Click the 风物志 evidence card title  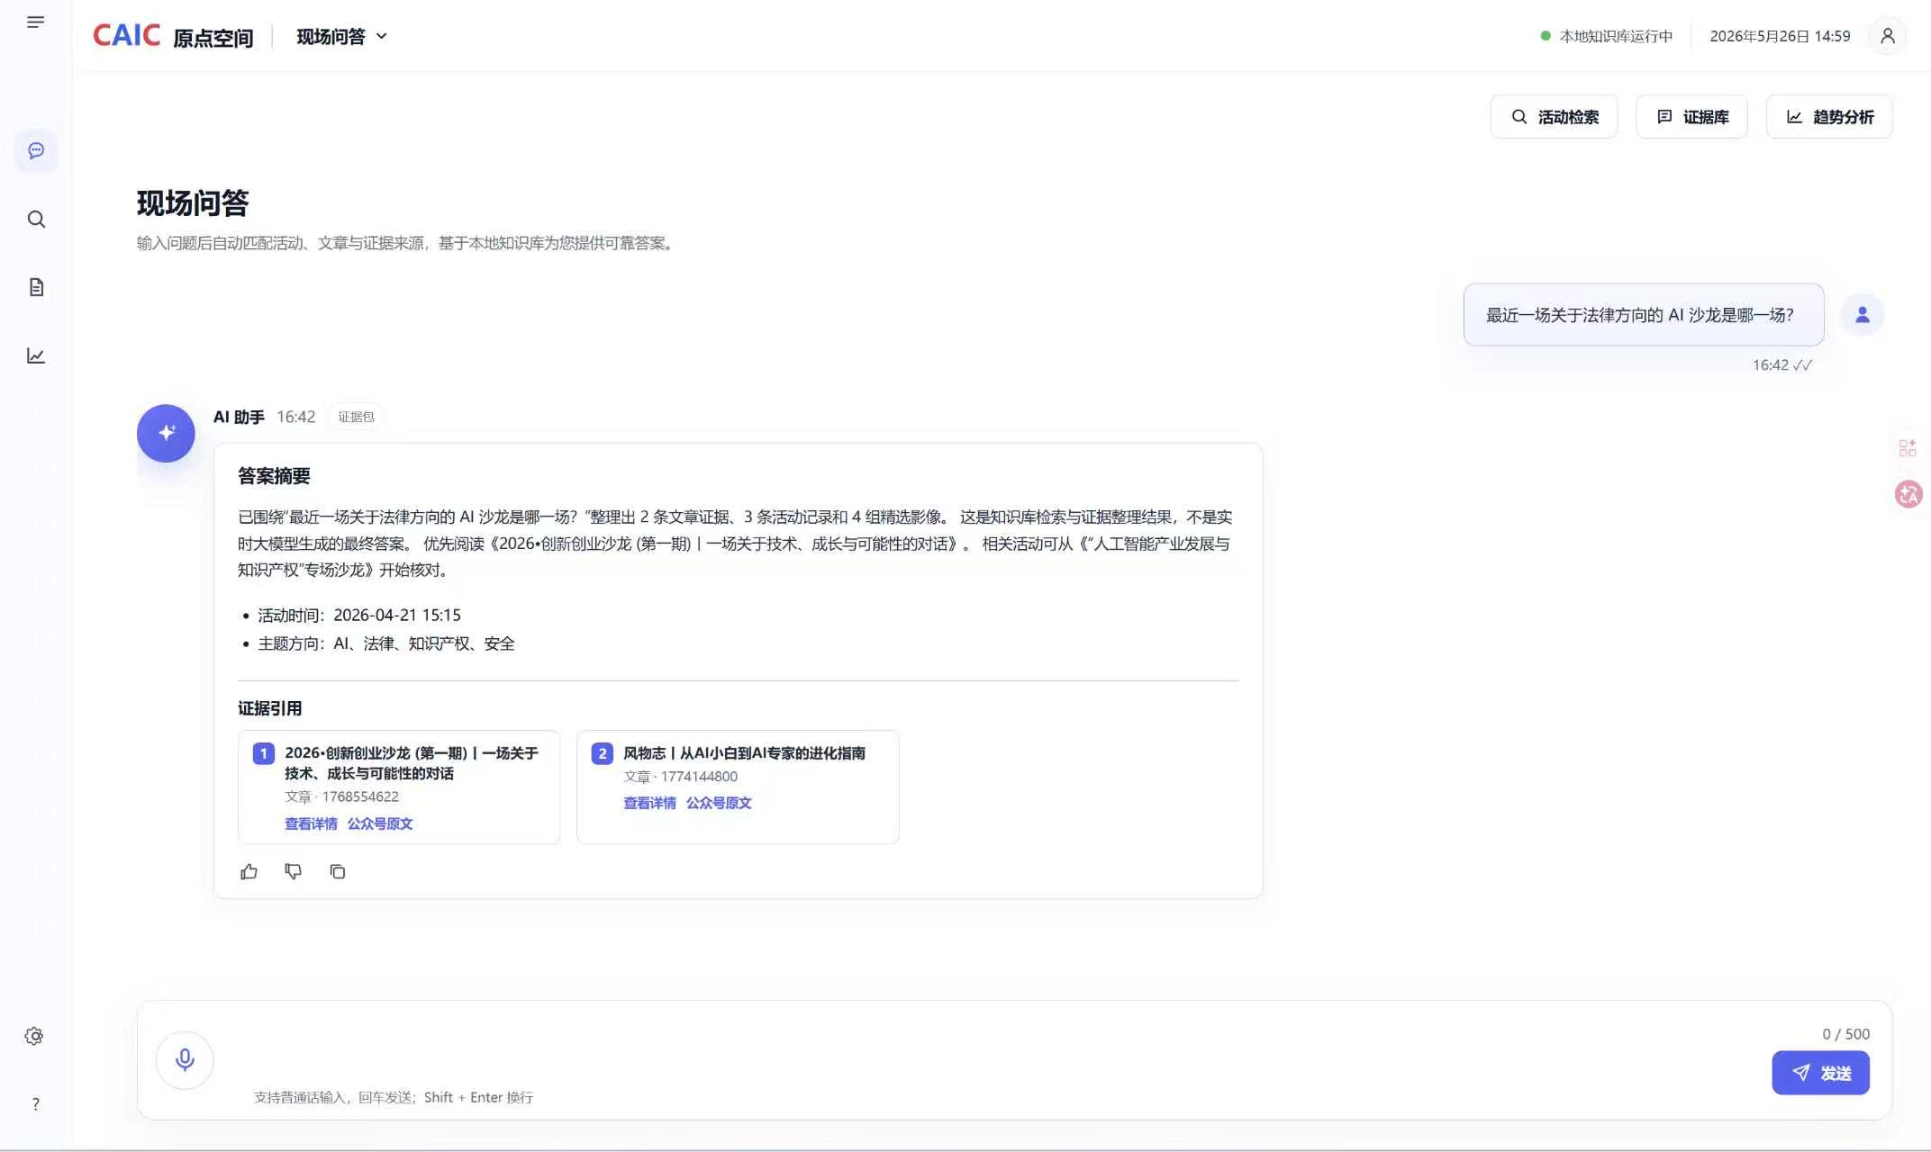(744, 752)
